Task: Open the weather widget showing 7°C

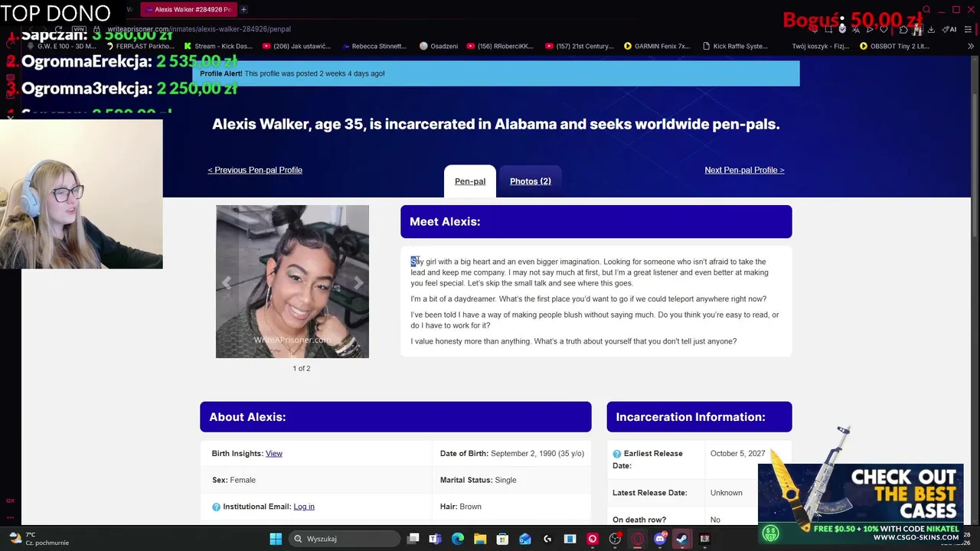Action: [x=40, y=539]
